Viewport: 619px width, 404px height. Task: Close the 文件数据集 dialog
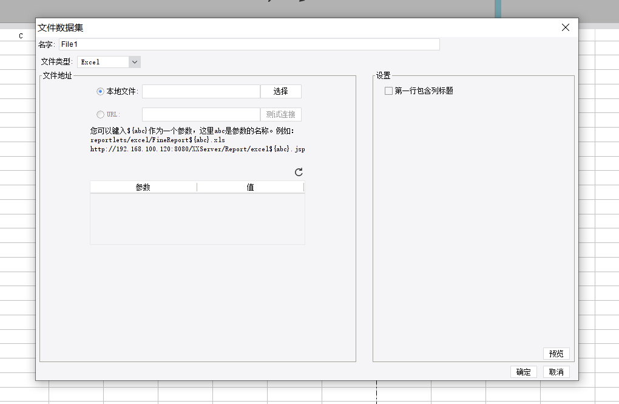tap(566, 27)
